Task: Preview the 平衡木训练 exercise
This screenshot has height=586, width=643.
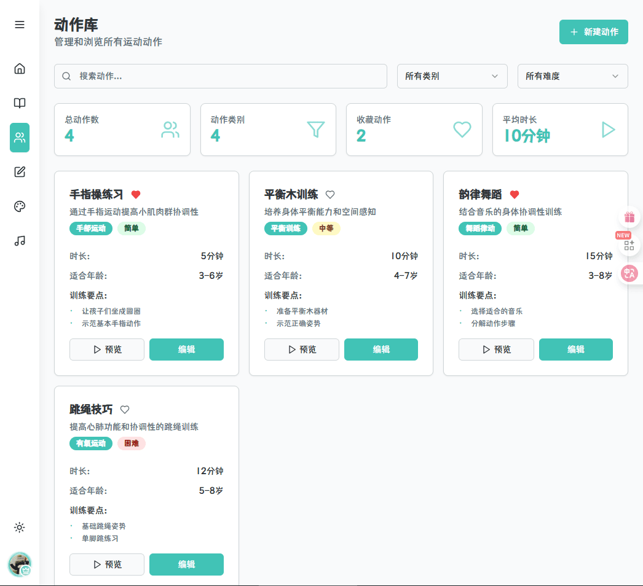Action: 301,349
